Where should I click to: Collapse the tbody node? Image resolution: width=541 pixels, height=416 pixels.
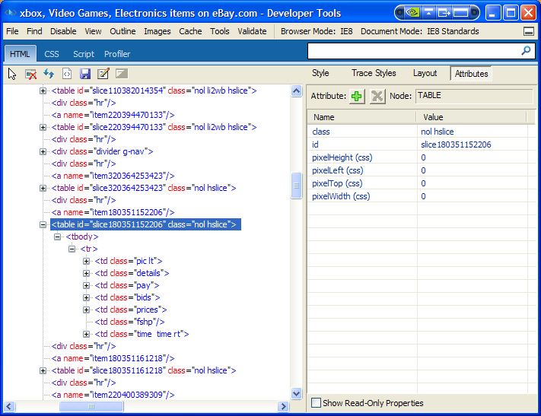coord(57,237)
